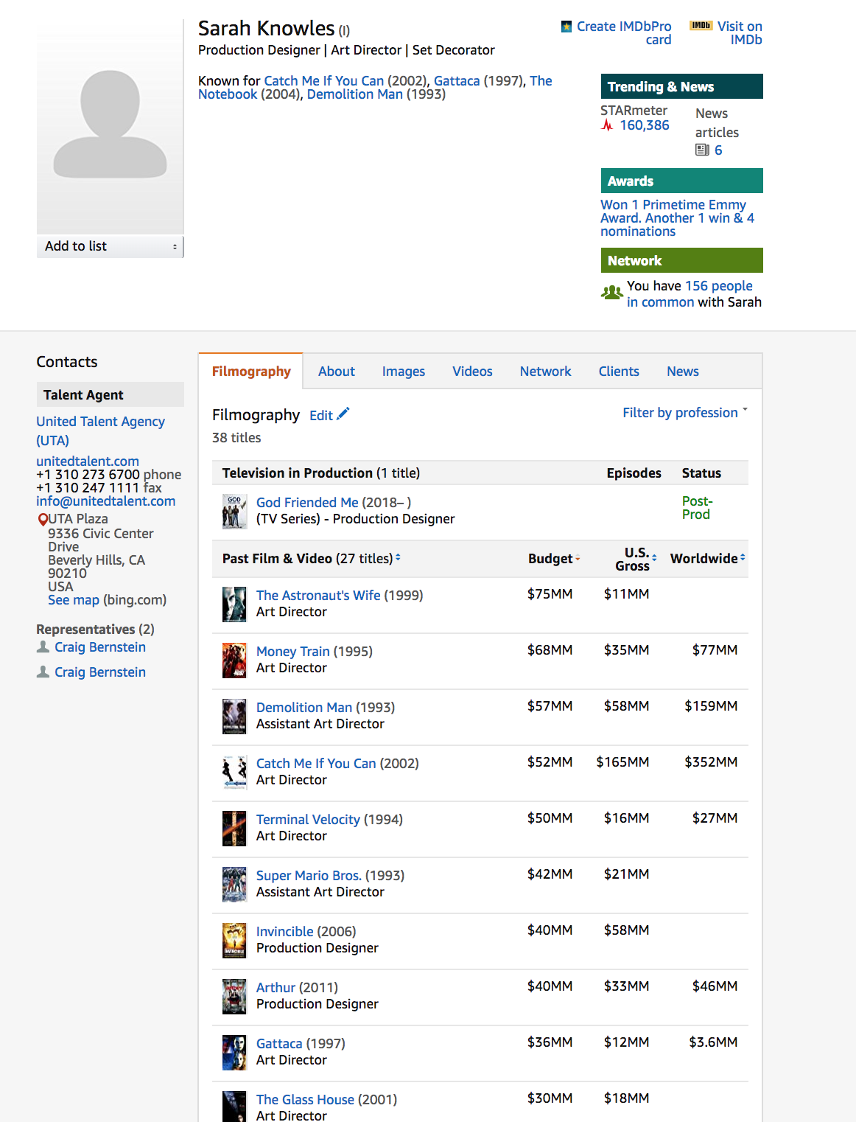Expand the Filter by profession dropdown
Image resolution: width=856 pixels, height=1122 pixels.
(x=685, y=413)
